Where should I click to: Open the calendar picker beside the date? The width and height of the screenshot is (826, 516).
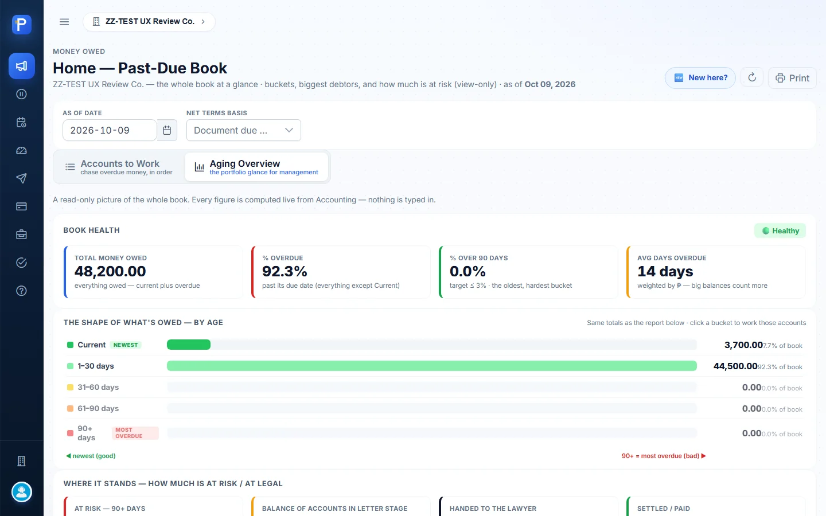[x=167, y=130]
